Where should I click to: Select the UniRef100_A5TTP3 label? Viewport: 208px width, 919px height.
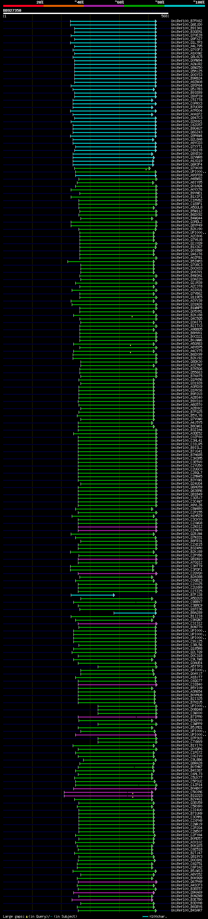187,667
